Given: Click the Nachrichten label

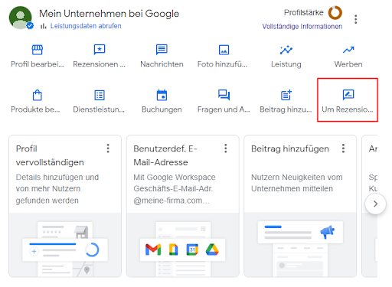Looking at the screenshot, I should [x=162, y=64].
